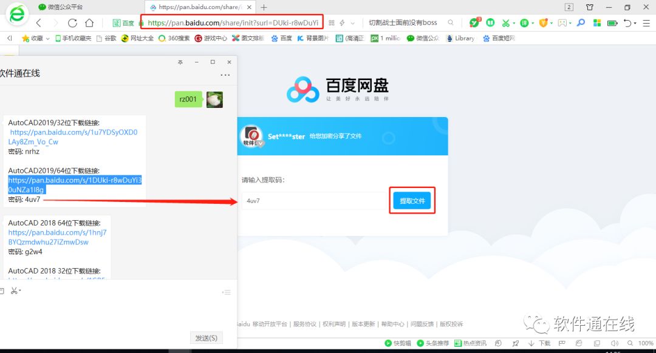Open a new tab with the plus icon

coord(264,7)
